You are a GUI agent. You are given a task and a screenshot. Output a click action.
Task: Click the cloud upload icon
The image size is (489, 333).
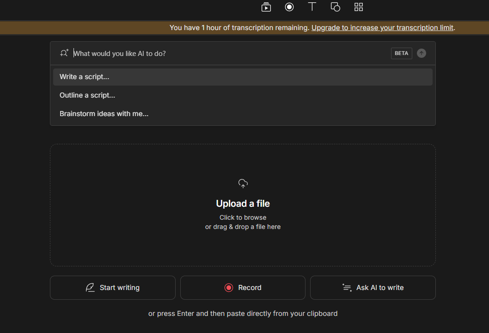pyautogui.click(x=243, y=184)
